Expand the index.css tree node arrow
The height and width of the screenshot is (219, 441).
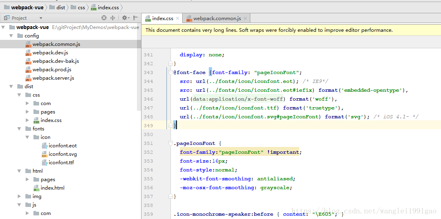click(x=27, y=120)
